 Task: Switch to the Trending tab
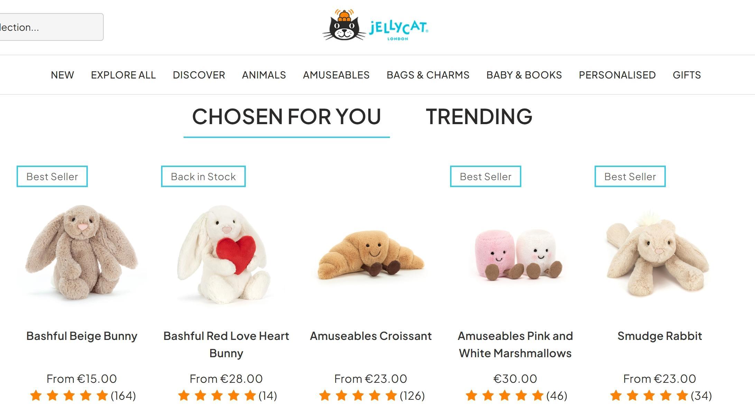(x=479, y=117)
